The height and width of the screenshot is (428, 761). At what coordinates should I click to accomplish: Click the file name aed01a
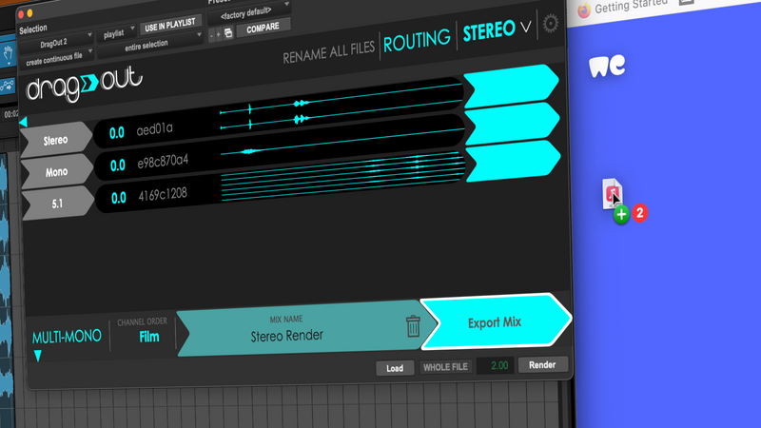pyautogui.click(x=154, y=129)
